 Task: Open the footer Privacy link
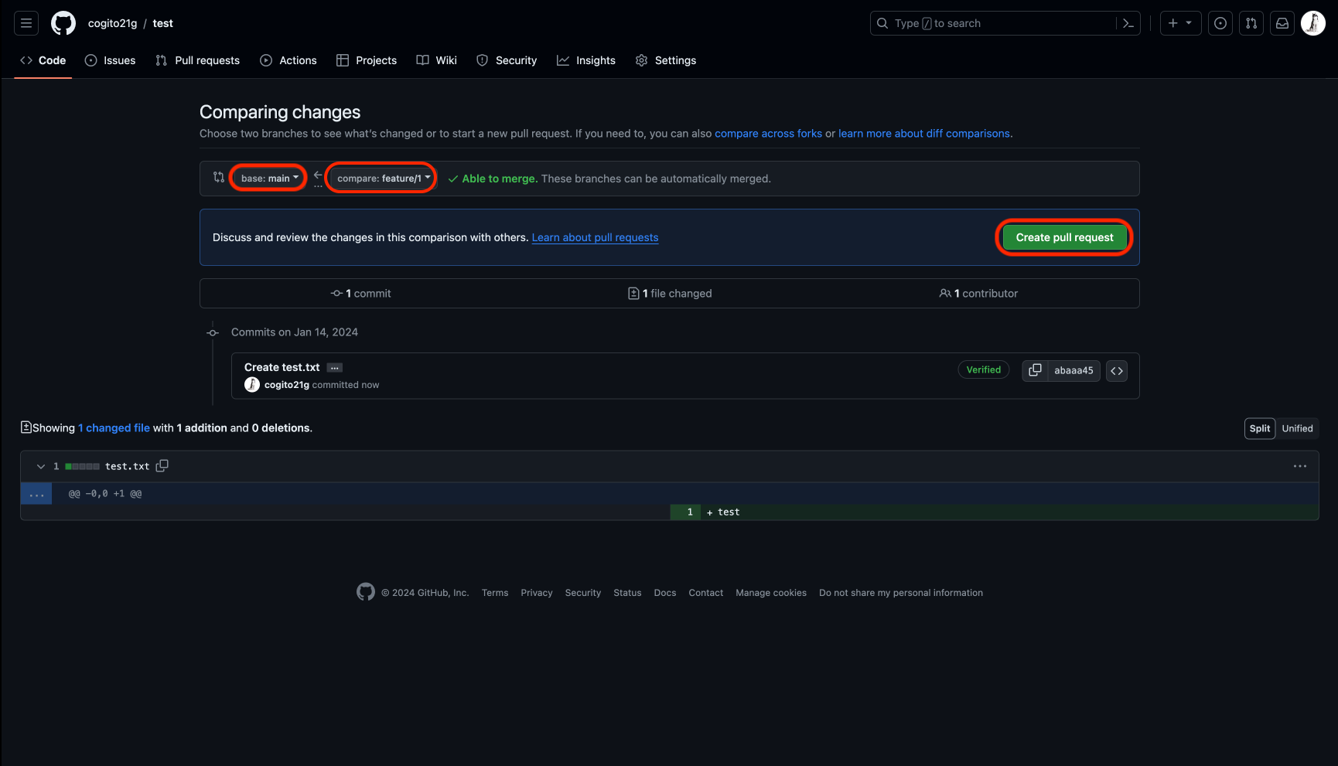[x=537, y=593]
